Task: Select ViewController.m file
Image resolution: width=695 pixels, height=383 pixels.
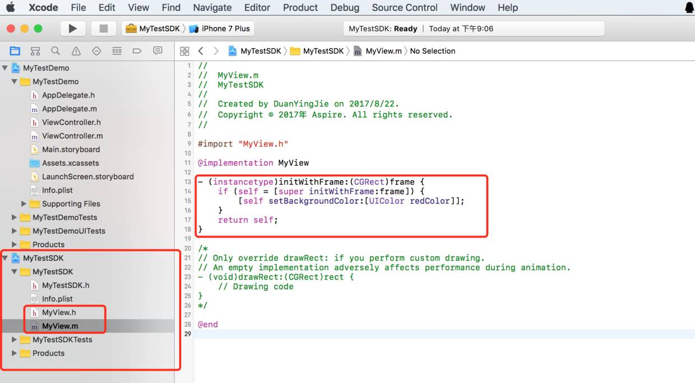Action: click(72, 136)
